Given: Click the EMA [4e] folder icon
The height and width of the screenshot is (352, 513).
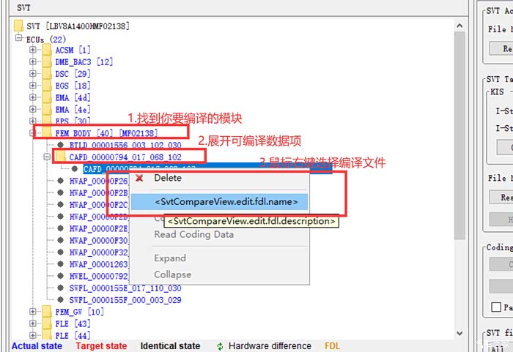Looking at the screenshot, I should [47, 109].
